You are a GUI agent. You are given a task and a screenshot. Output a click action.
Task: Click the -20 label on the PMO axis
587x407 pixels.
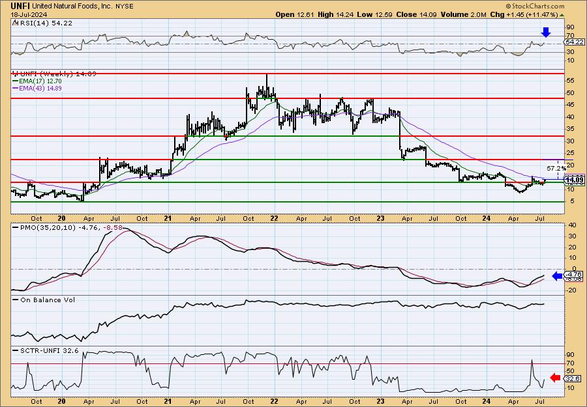pyautogui.click(x=571, y=290)
